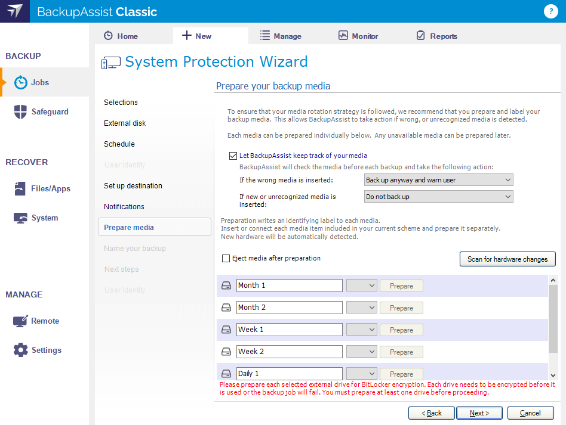Click the Home clock icon
The image size is (566, 425).
click(x=108, y=36)
